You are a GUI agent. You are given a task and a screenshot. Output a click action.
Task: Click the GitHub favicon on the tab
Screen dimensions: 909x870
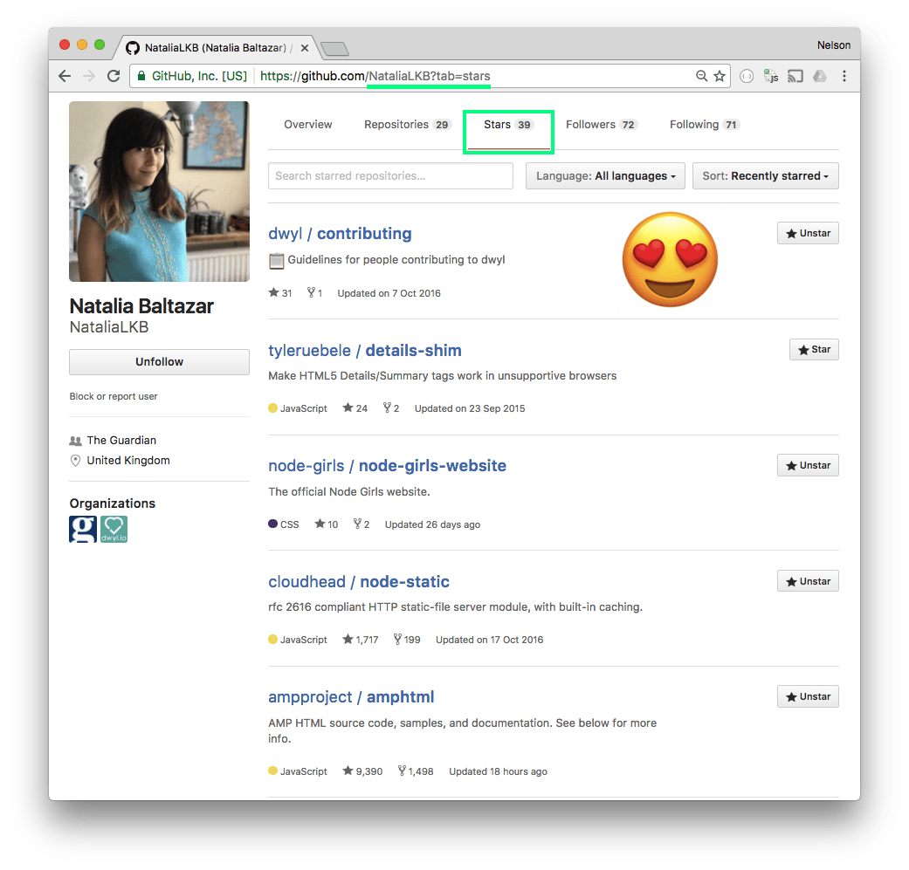[133, 47]
